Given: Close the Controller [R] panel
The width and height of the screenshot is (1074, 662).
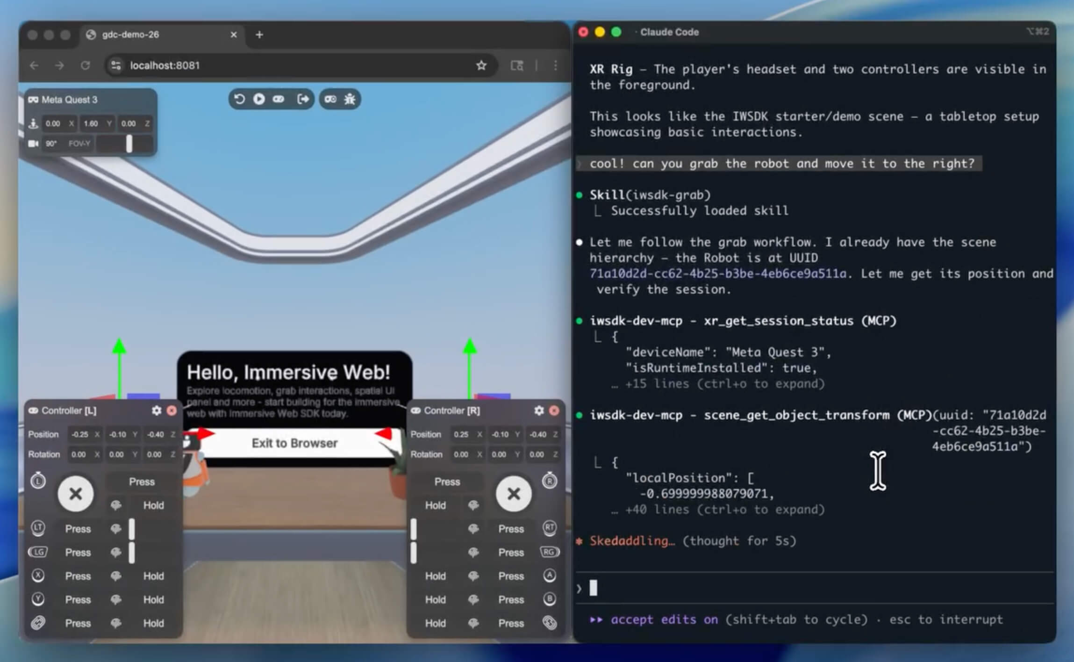Looking at the screenshot, I should pyautogui.click(x=554, y=410).
